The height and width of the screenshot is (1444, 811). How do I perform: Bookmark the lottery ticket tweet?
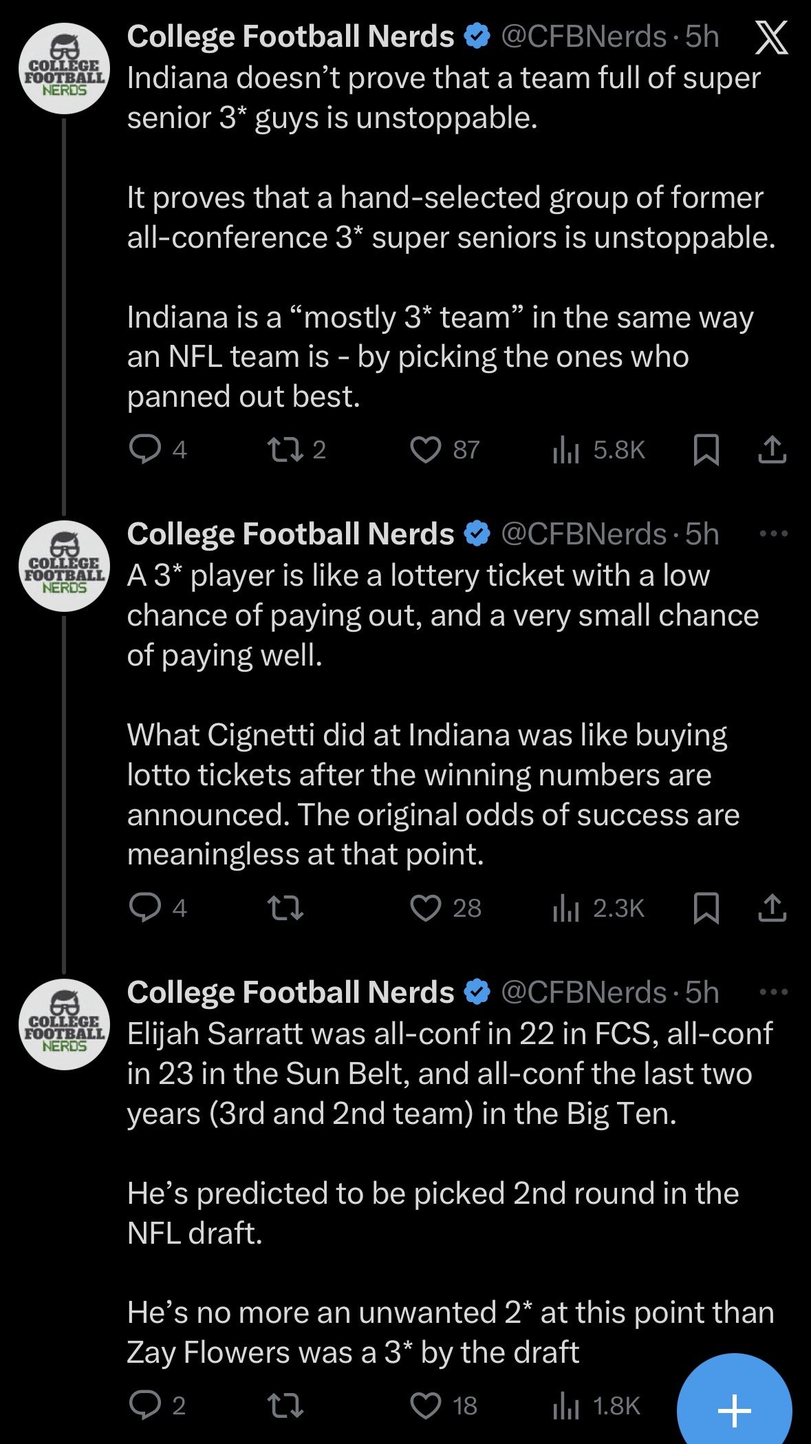[x=706, y=908]
